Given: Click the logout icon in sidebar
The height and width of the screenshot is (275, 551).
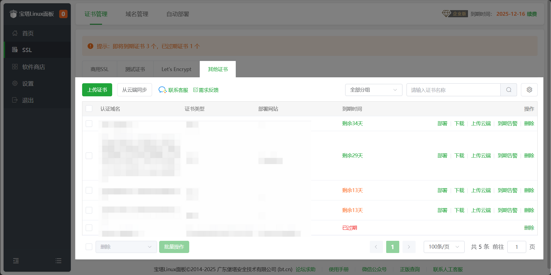Looking at the screenshot, I should [15, 100].
